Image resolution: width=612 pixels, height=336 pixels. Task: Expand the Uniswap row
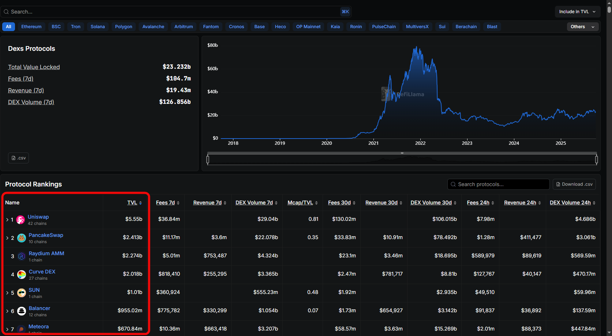coord(7,220)
